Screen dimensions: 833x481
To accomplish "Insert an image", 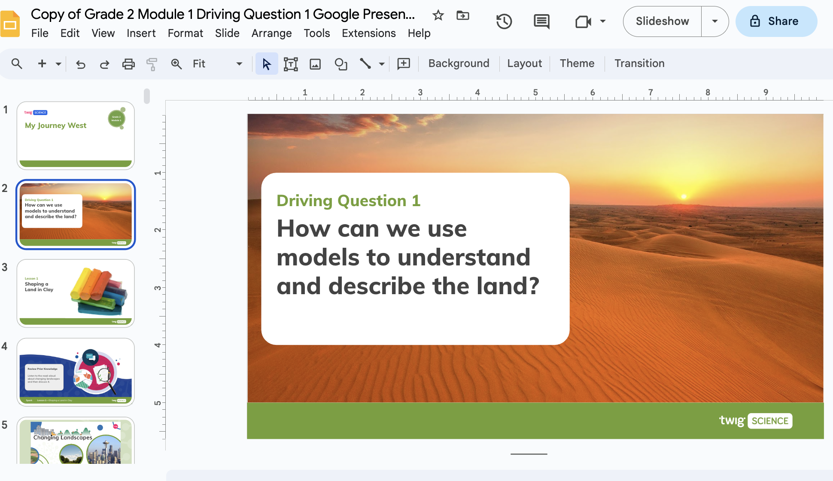I will click(315, 64).
